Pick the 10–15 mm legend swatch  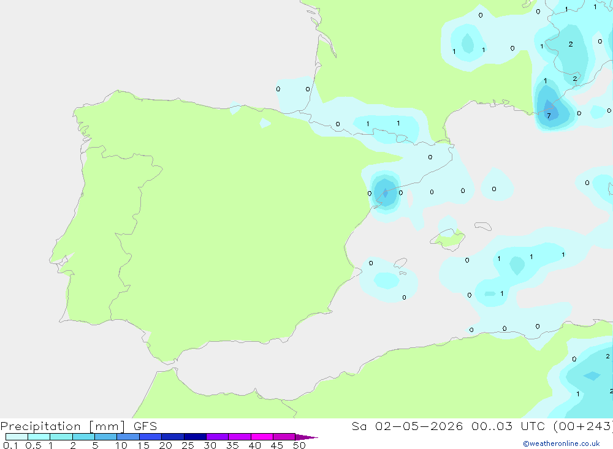(x=128, y=437)
